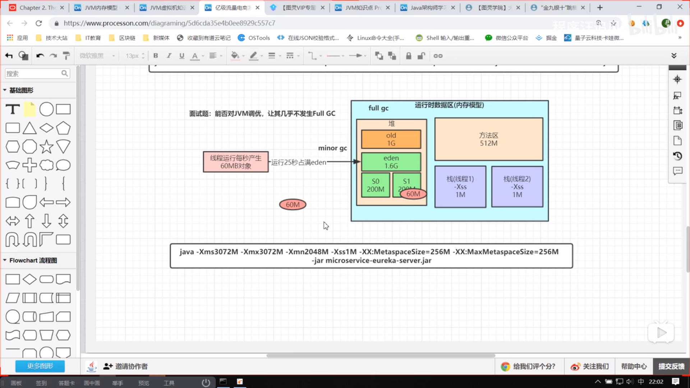This screenshot has height=388, width=690.
Task: Open the navigator compass panel icon
Action: point(677,79)
